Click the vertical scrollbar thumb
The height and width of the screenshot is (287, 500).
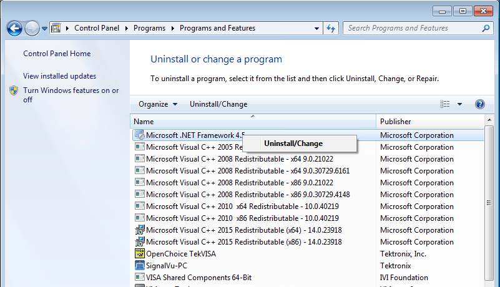[489, 203]
